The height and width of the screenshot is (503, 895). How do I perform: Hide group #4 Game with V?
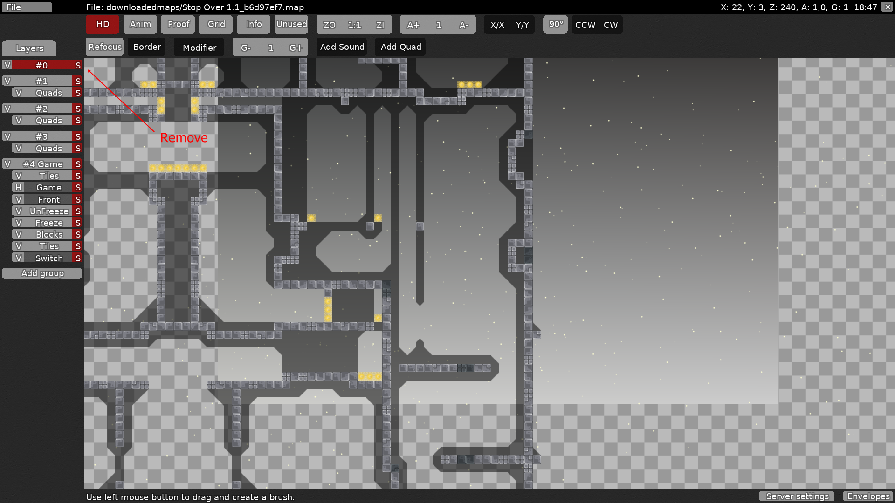(x=7, y=164)
